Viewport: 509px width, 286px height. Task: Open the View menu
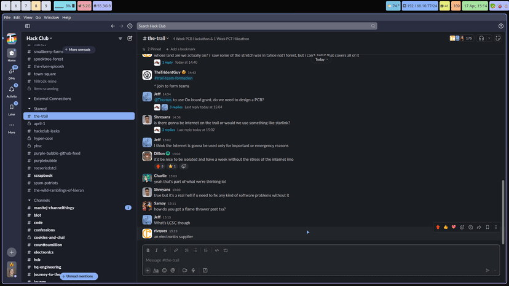click(x=28, y=17)
